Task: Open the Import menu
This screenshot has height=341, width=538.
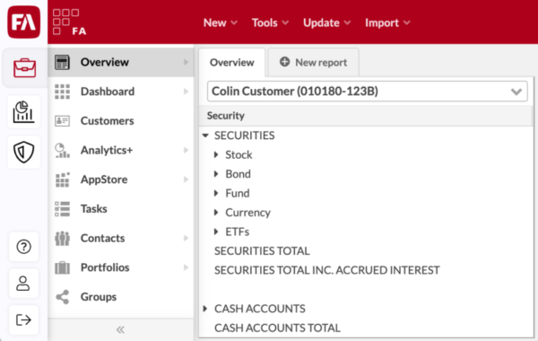Action: point(387,22)
